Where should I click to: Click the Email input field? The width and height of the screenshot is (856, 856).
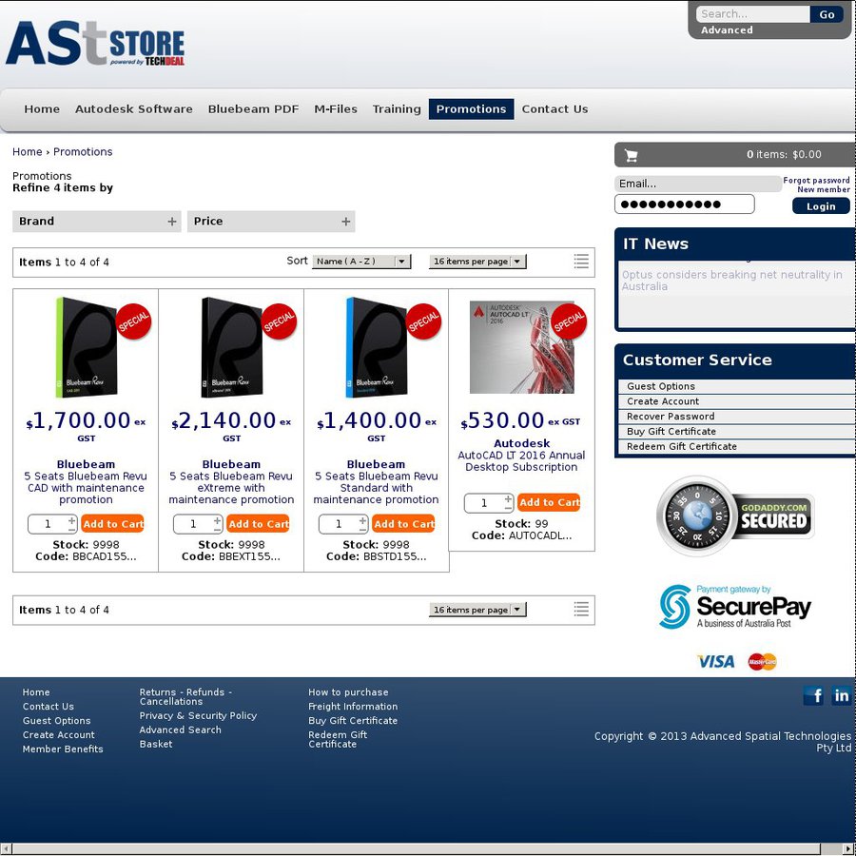(698, 184)
